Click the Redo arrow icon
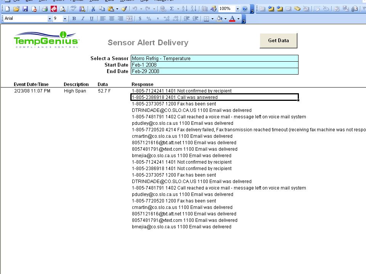Image resolution: width=366 pixels, height=274 pixels. coord(148,9)
